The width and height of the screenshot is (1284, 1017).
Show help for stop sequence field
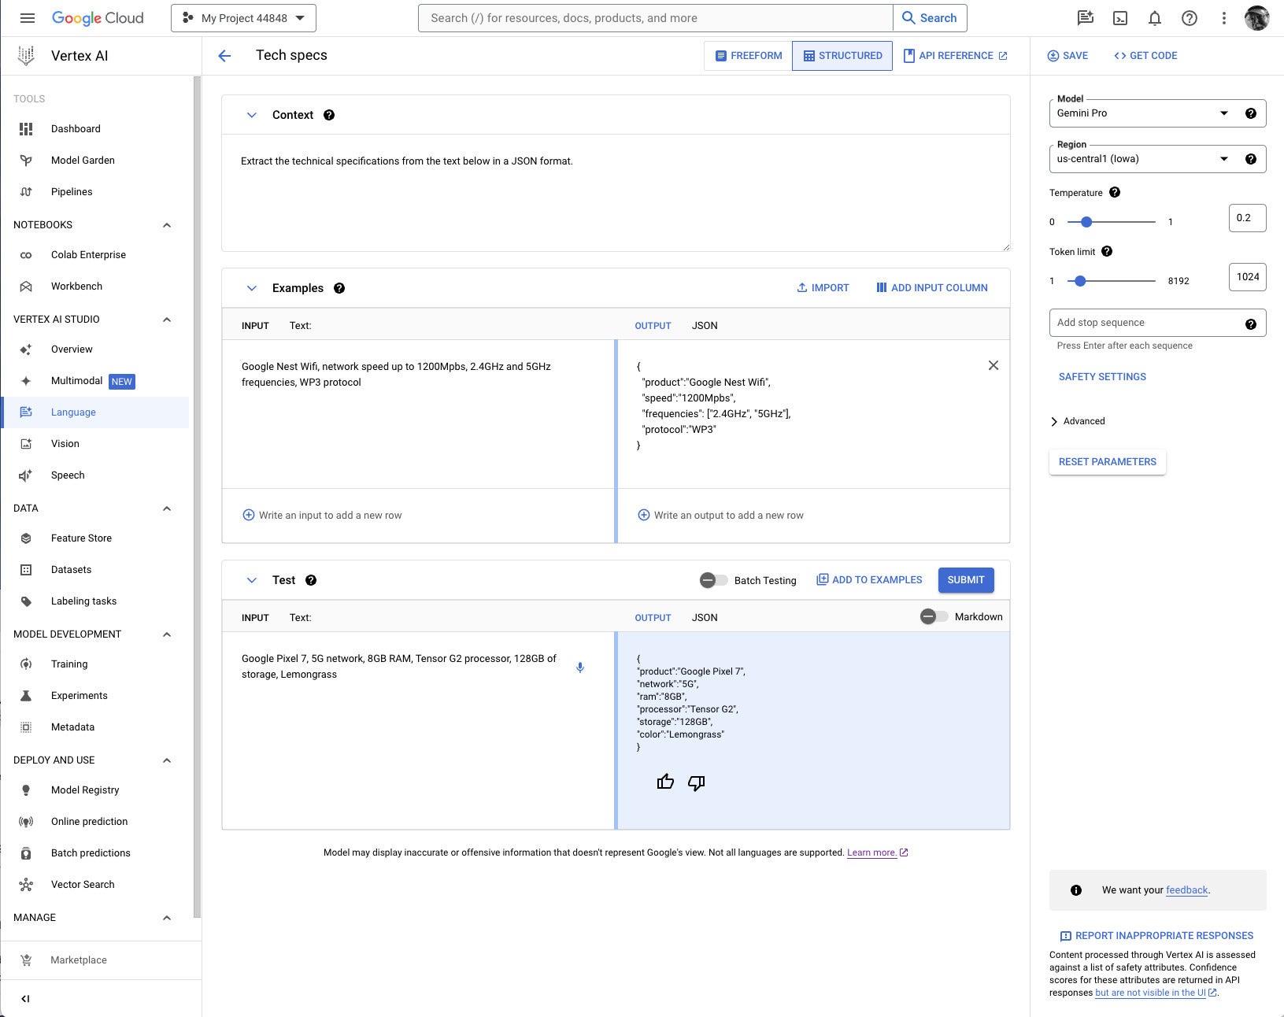click(1251, 324)
